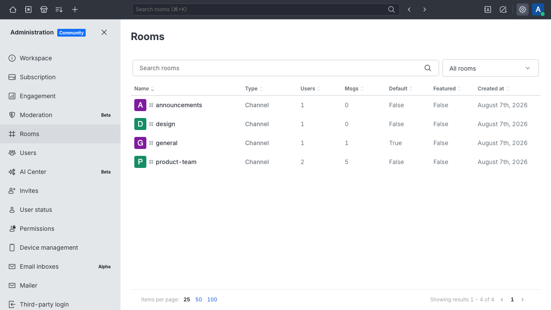This screenshot has width=551, height=310.
Task: Click the Invites person-plus icon
Action: click(12, 191)
